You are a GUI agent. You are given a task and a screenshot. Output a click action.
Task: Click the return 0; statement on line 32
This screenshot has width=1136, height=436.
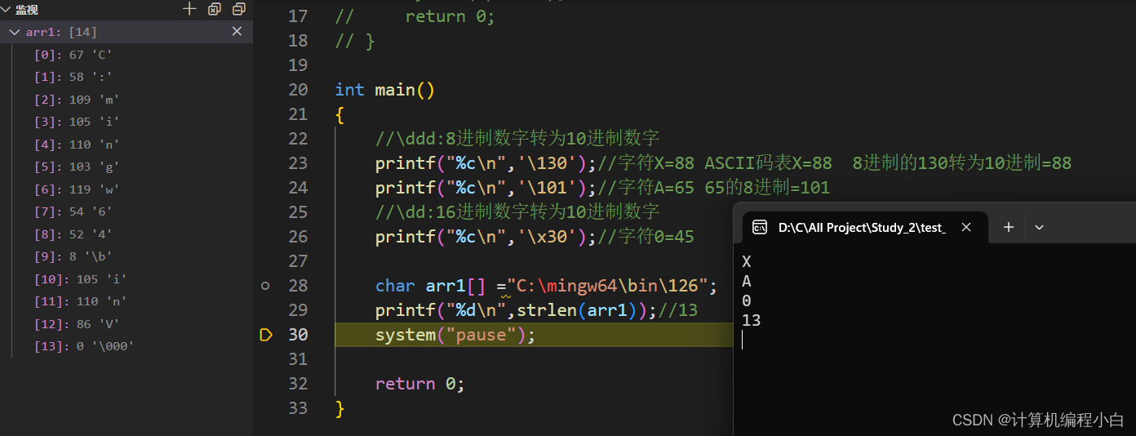tap(419, 384)
